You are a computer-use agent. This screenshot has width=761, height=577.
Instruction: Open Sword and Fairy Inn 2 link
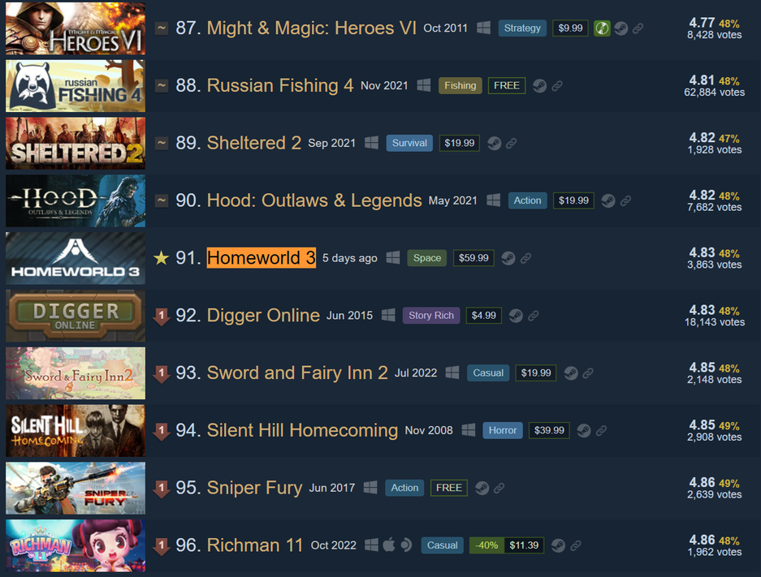[297, 372]
